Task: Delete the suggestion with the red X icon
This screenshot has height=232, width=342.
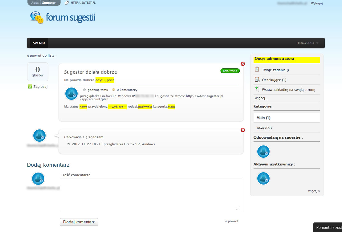Action: (x=243, y=64)
